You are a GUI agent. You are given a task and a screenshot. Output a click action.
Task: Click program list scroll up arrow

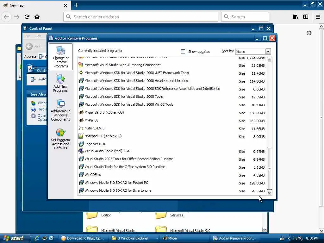[x=270, y=60]
